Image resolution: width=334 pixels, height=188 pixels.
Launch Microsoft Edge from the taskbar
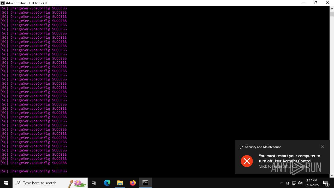pyautogui.click(x=107, y=183)
